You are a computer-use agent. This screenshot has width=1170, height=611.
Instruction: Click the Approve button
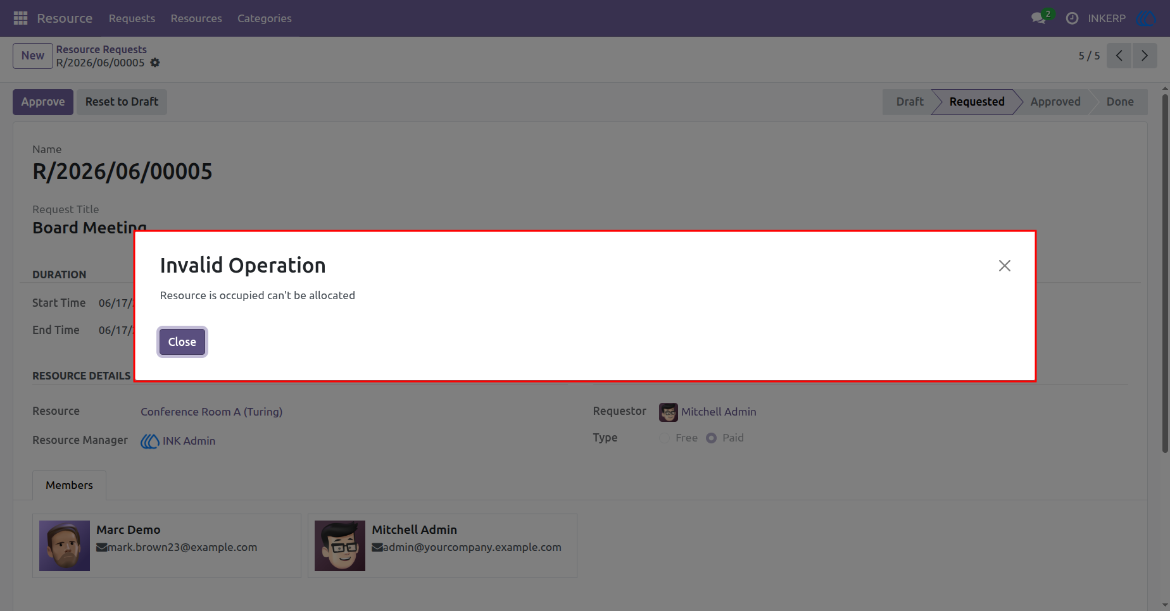click(x=43, y=102)
